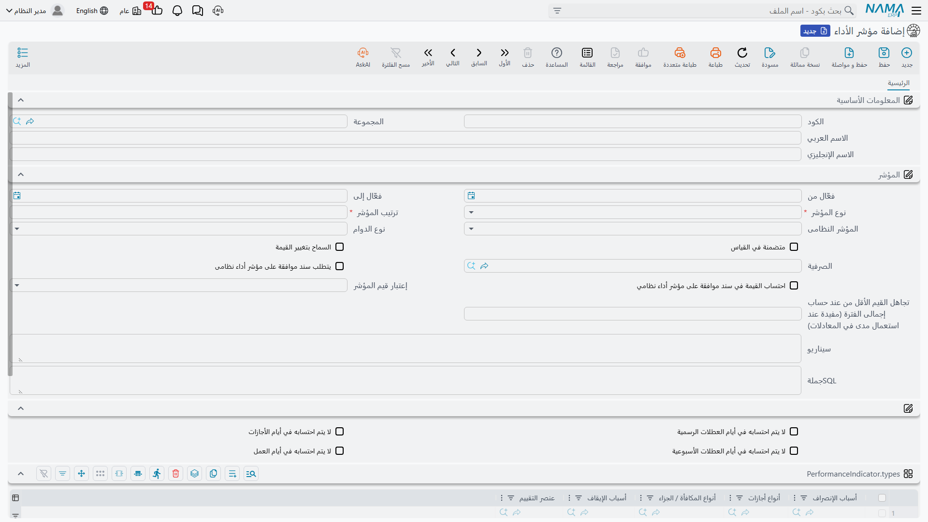Check احتساب القيمة في سند موافقة checkbox
This screenshot has width=928, height=522.
(794, 286)
